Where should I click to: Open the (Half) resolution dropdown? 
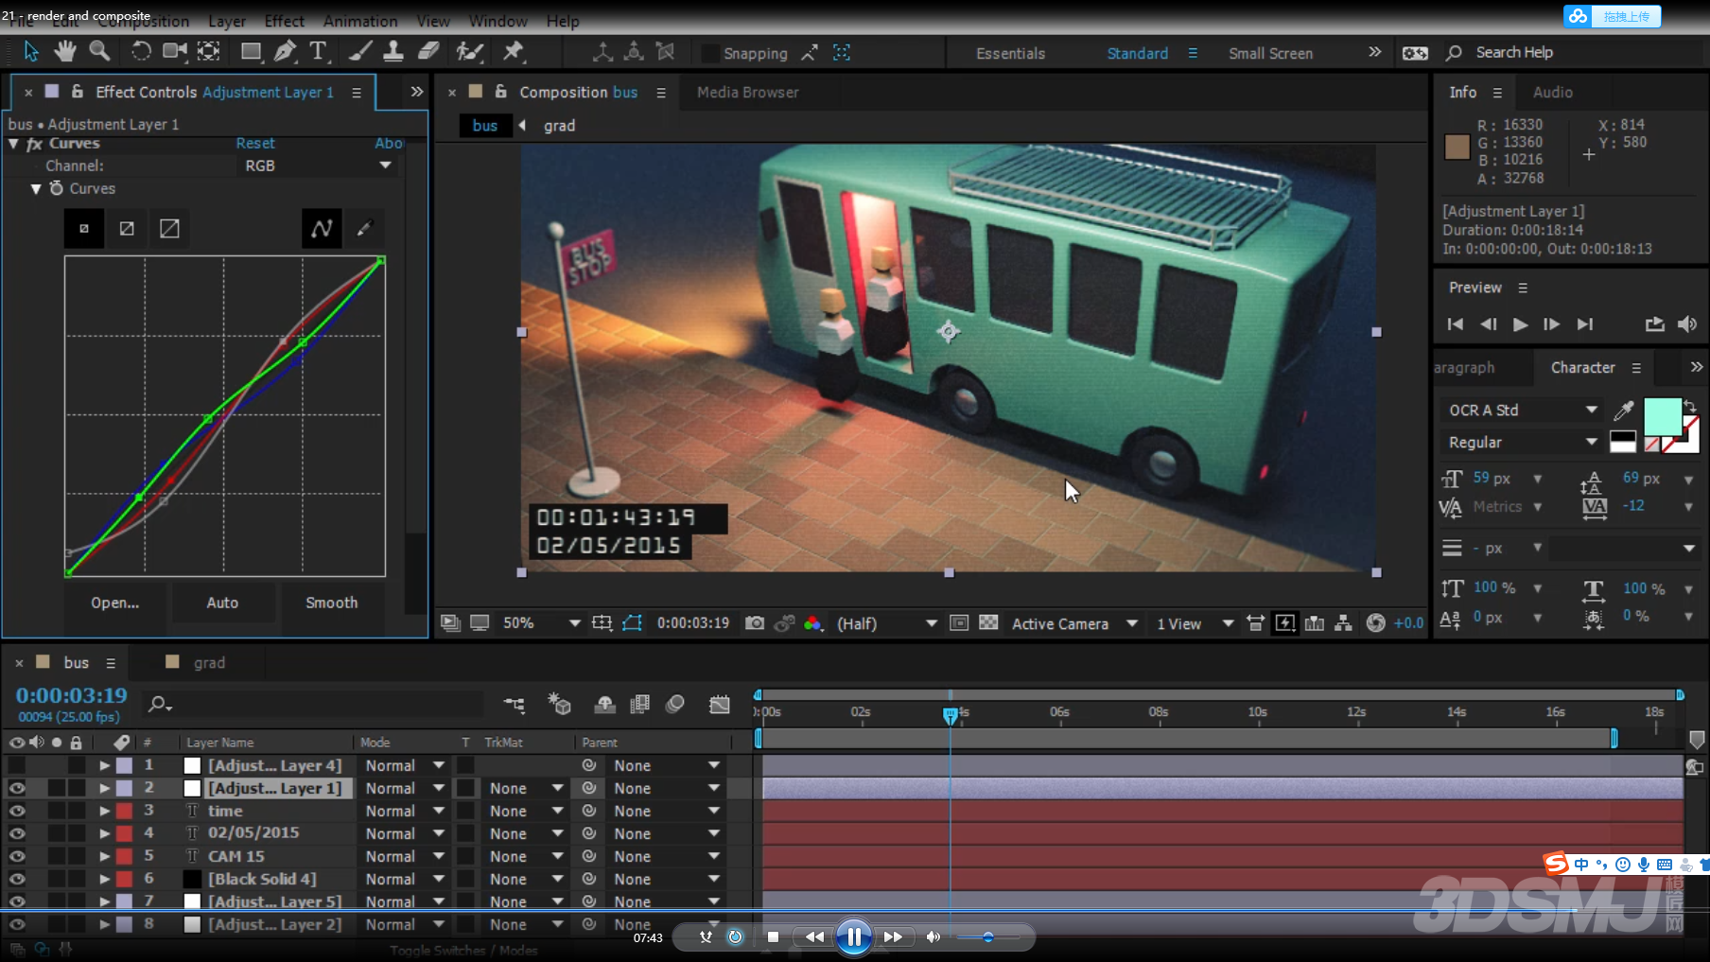point(886,622)
